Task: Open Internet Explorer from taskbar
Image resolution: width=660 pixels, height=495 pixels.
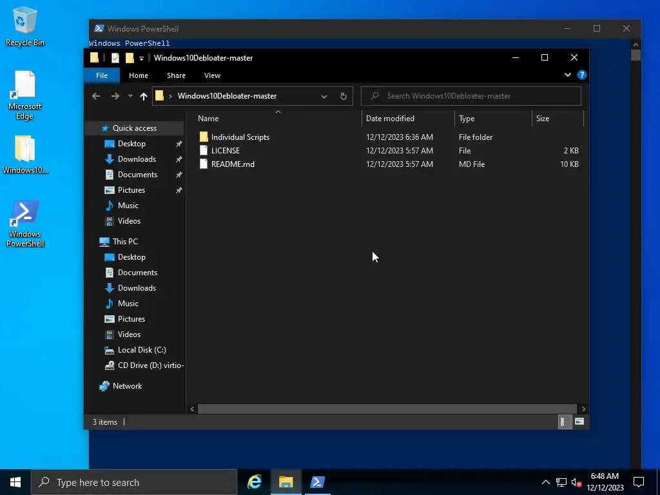Action: coord(254,482)
